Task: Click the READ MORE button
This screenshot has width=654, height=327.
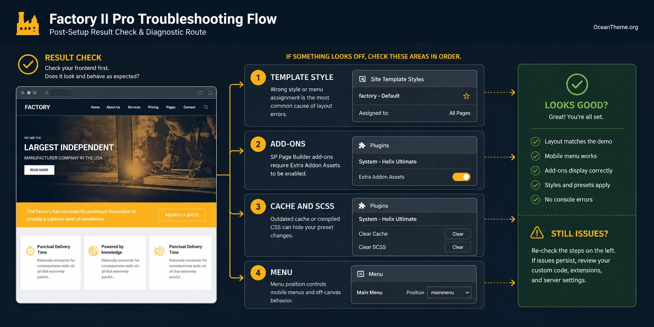Action: click(39, 170)
